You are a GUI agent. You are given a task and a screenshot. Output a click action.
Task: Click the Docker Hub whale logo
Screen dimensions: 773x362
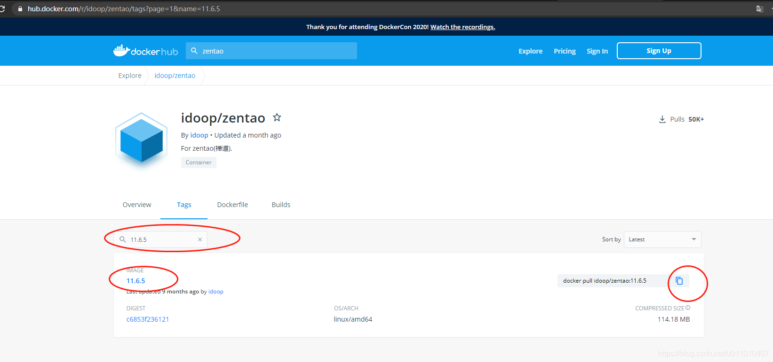pyautogui.click(x=145, y=51)
